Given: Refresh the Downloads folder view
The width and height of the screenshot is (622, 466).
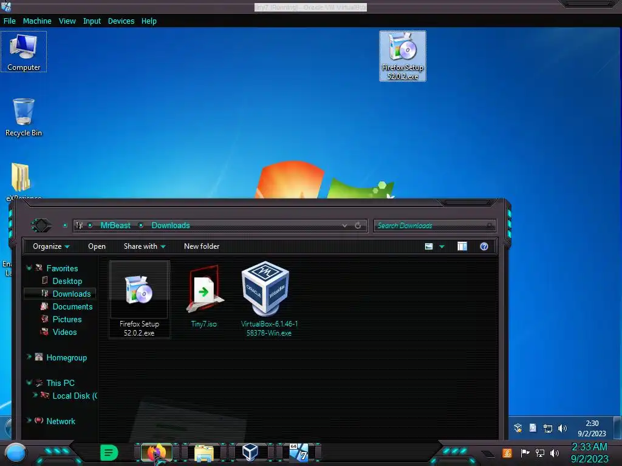Looking at the screenshot, I should point(358,226).
